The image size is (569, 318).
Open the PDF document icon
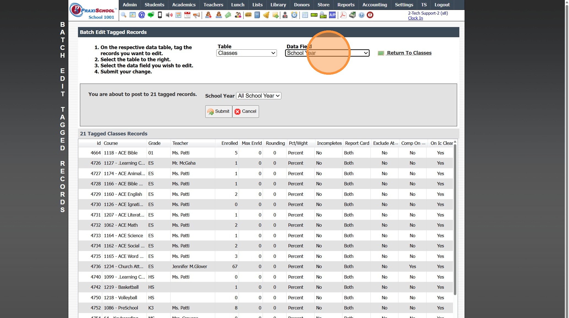point(343,15)
